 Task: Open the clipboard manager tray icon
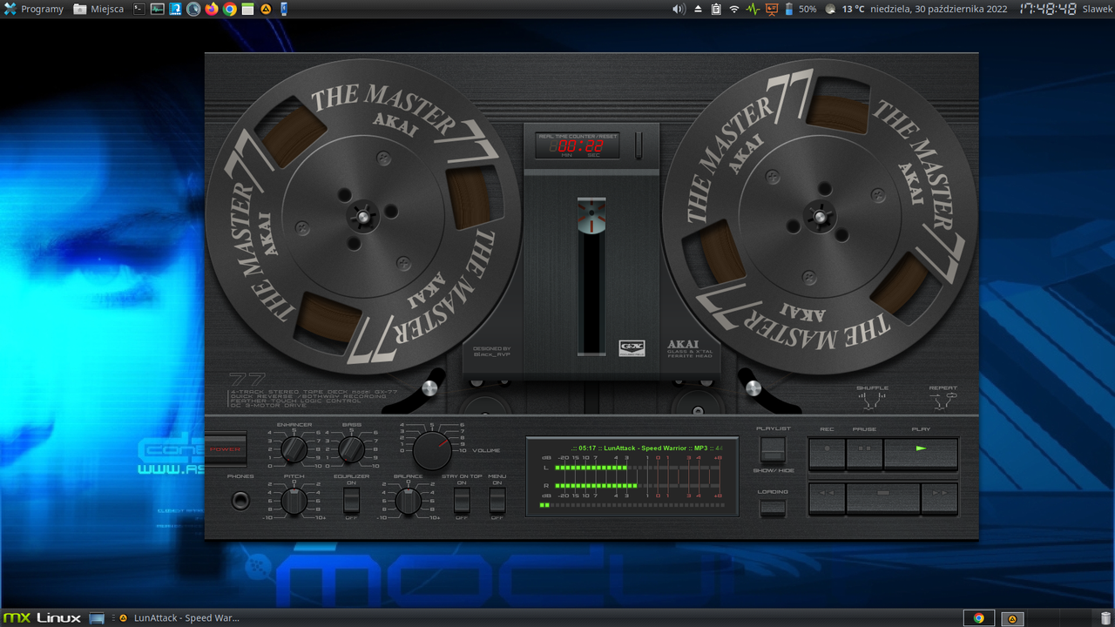click(716, 9)
